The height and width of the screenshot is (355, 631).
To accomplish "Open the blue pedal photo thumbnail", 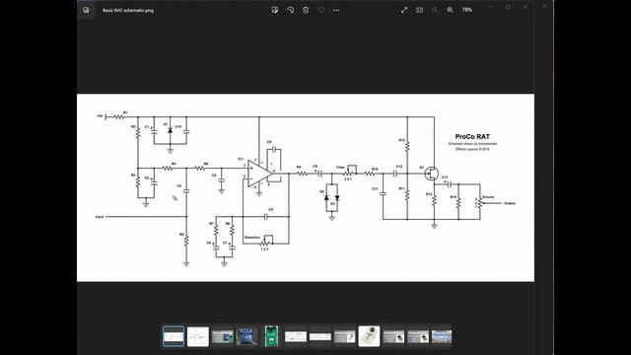I will click(x=246, y=336).
